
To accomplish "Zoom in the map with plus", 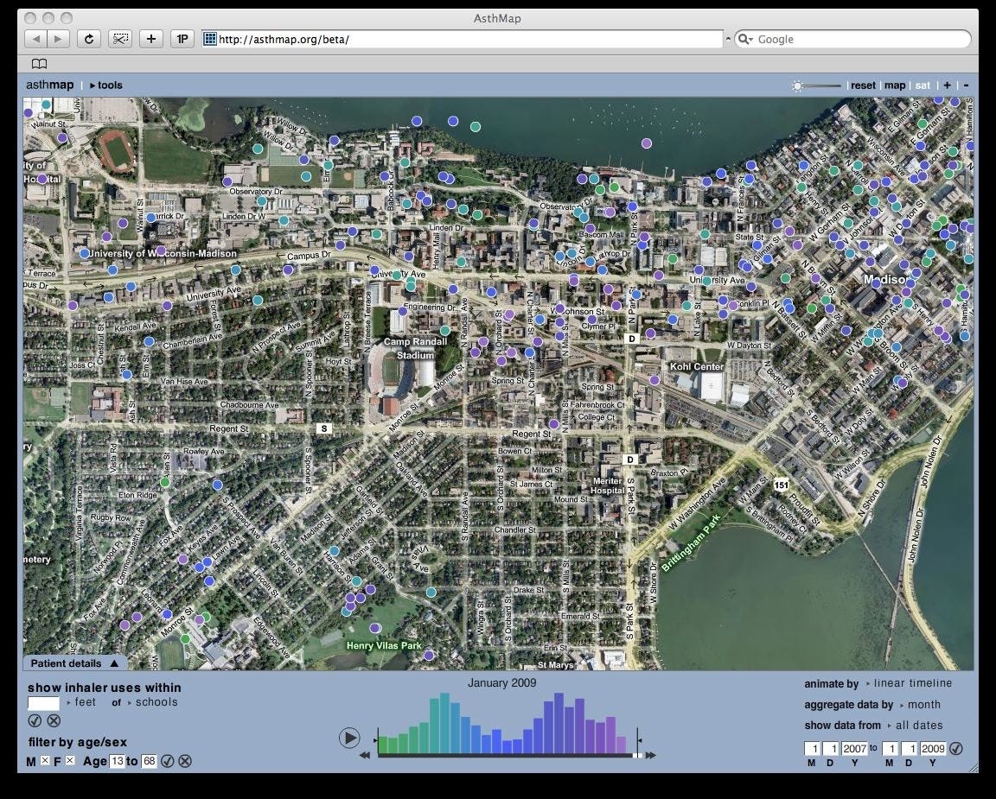I will (947, 85).
